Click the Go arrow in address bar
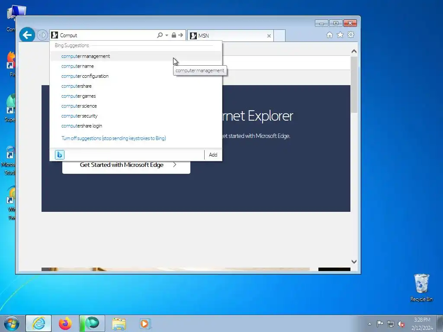Screen dimensions: 443x332 point(180,35)
